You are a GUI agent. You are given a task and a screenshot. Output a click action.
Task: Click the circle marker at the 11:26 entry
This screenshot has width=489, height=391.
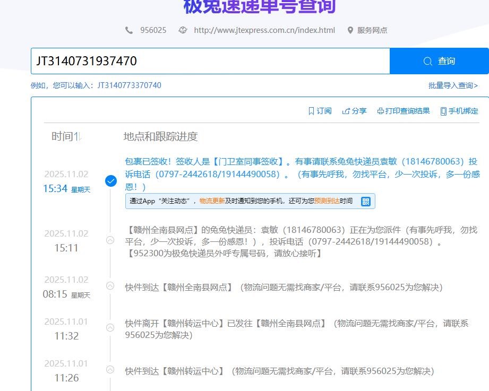point(110,370)
